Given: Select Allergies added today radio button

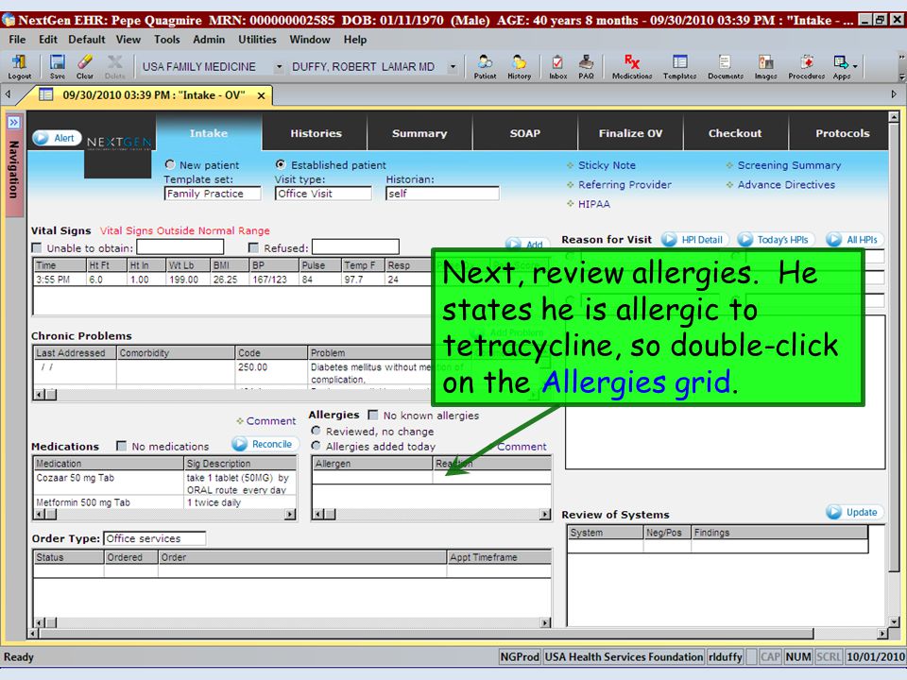Looking at the screenshot, I should (316, 446).
